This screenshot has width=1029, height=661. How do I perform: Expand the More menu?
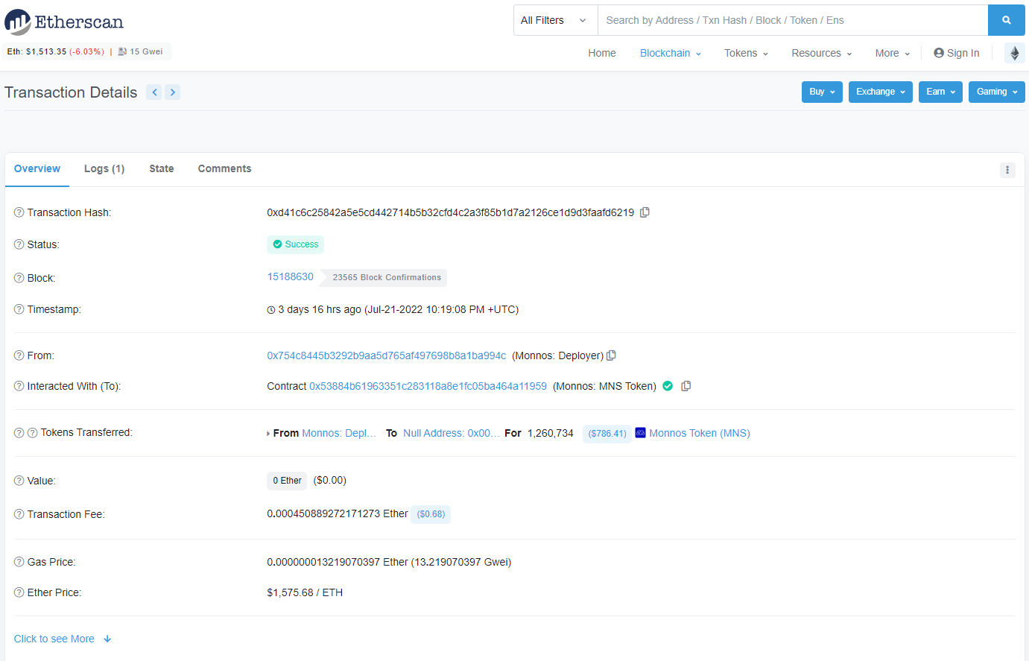[x=893, y=53]
